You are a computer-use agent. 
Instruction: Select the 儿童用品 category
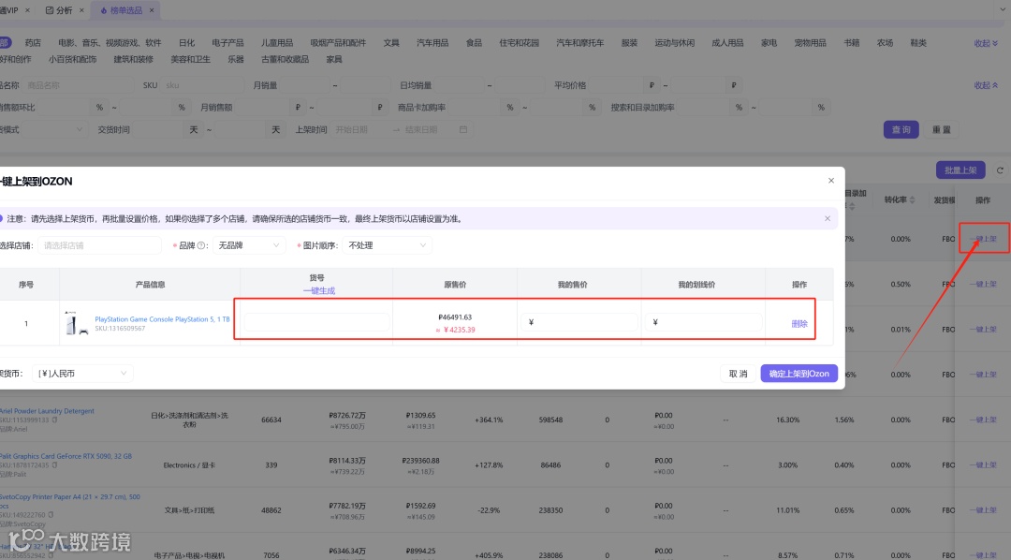pos(276,42)
